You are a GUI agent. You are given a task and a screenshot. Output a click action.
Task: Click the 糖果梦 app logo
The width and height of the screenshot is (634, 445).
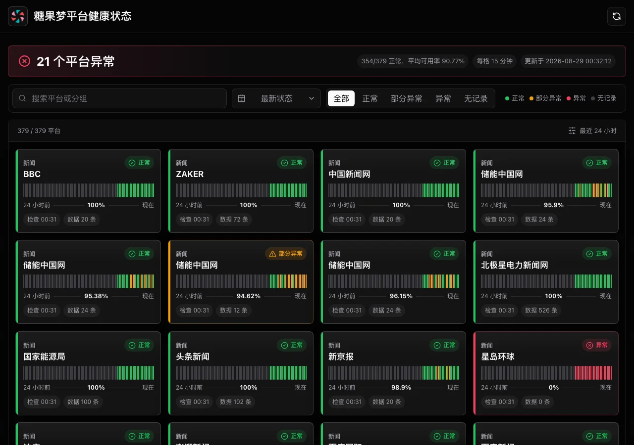pos(18,16)
